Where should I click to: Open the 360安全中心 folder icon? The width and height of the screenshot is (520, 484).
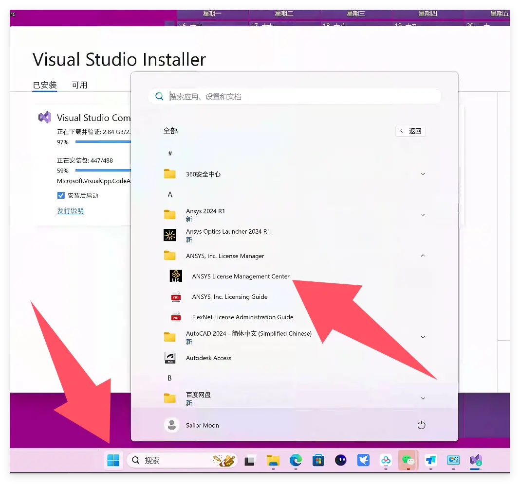tap(169, 174)
